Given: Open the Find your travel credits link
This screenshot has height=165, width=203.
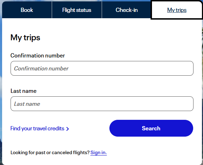Looking at the screenshot, I should coord(40,129).
